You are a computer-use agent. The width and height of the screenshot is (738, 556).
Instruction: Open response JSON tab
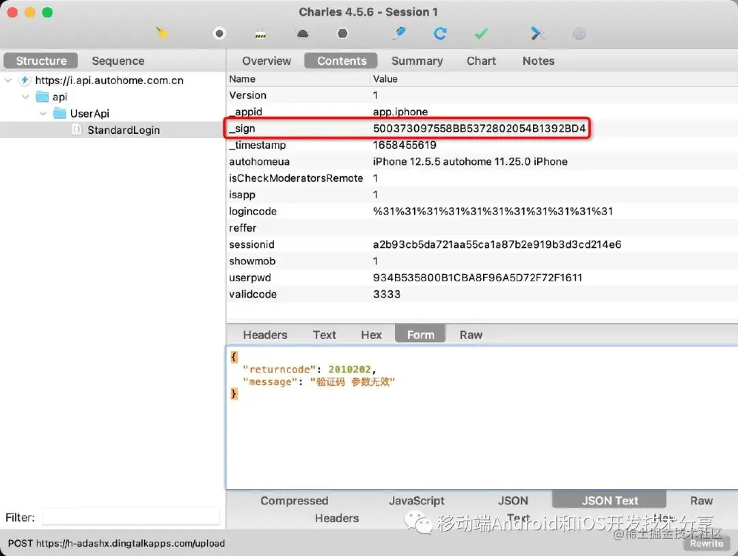click(x=513, y=501)
